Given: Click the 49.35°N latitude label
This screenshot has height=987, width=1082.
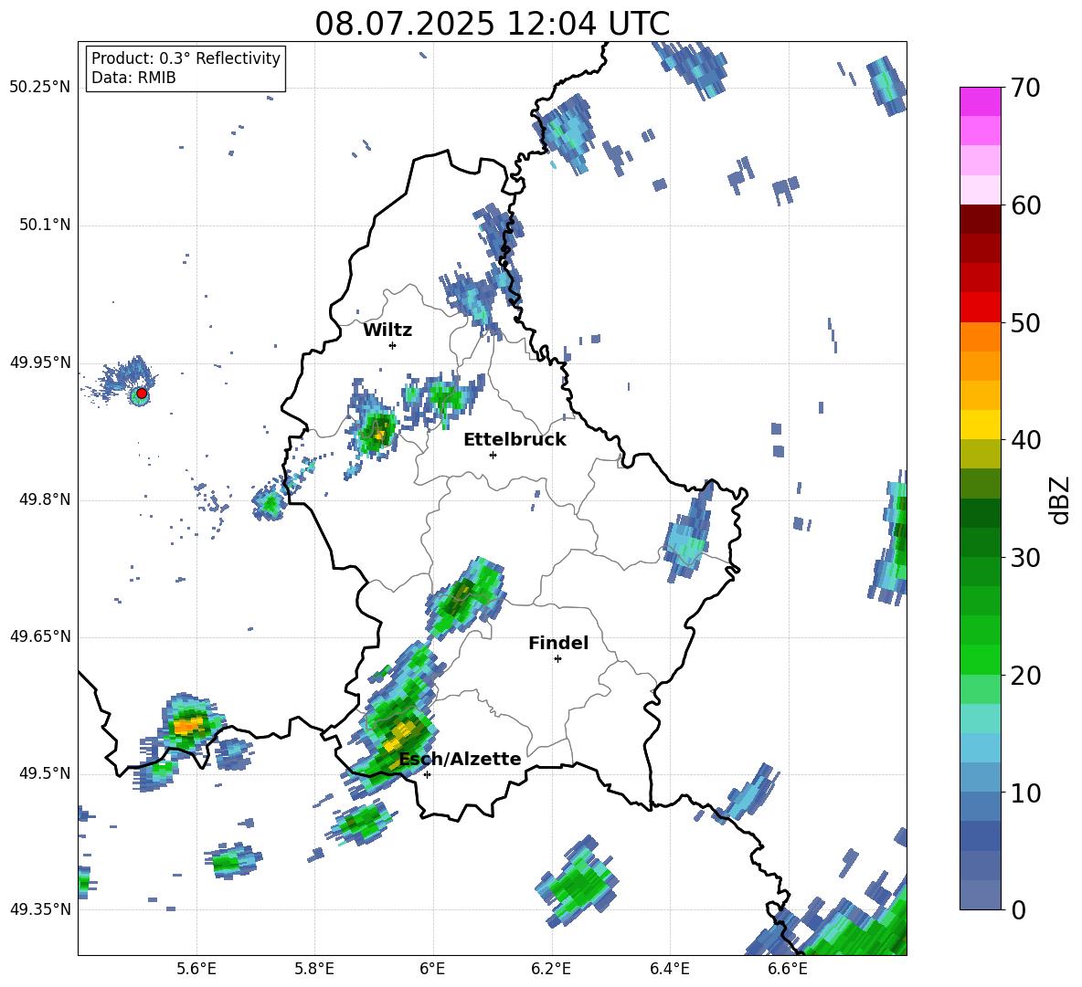Looking at the screenshot, I should (x=40, y=909).
